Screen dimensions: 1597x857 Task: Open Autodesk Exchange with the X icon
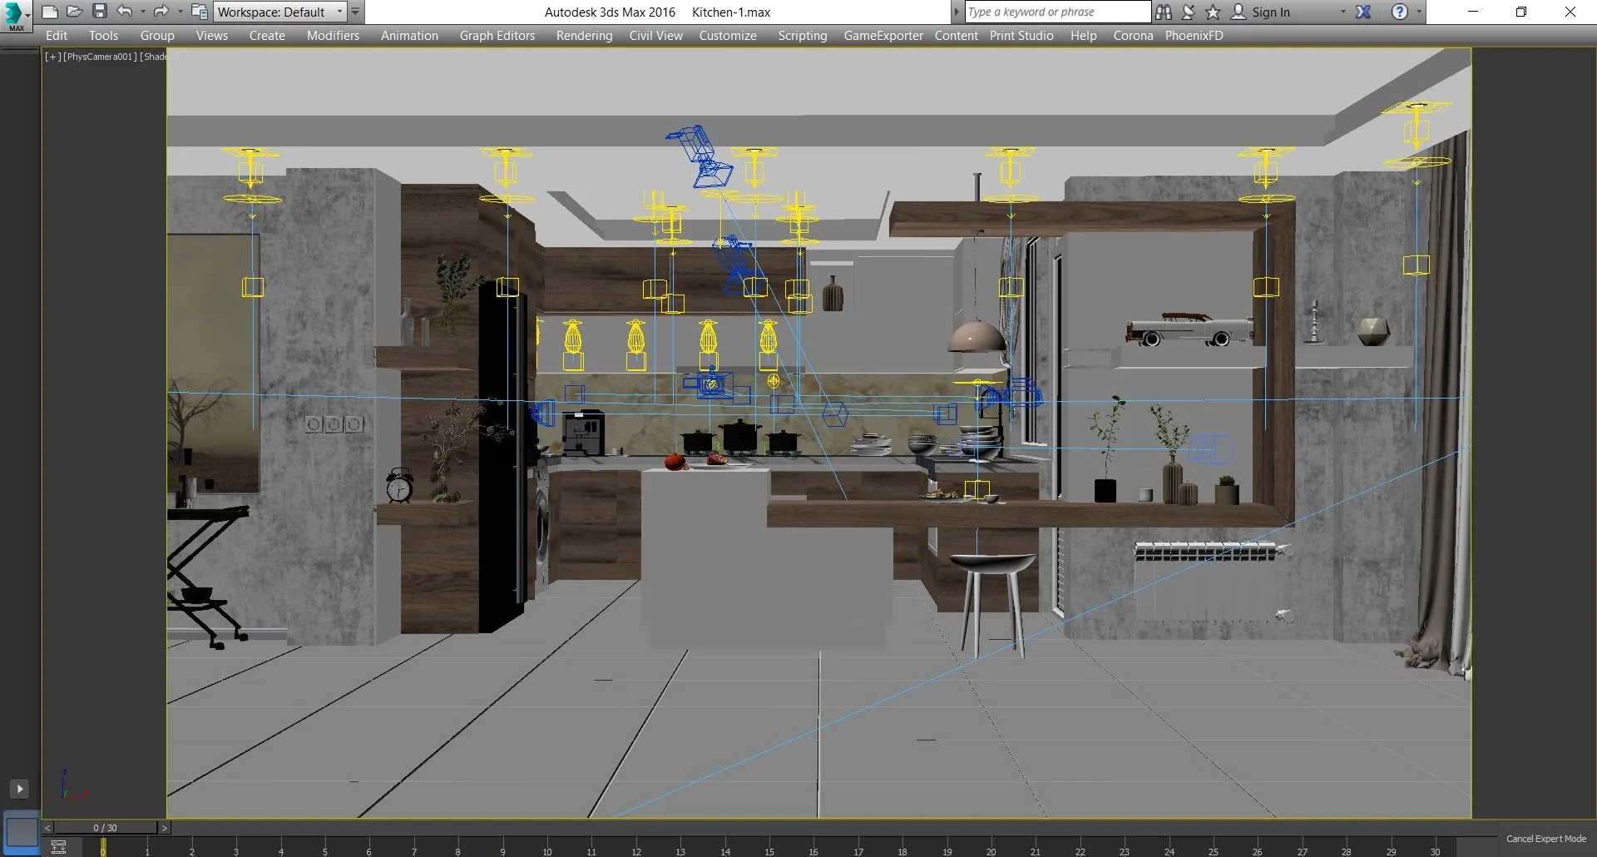[x=1365, y=12]
